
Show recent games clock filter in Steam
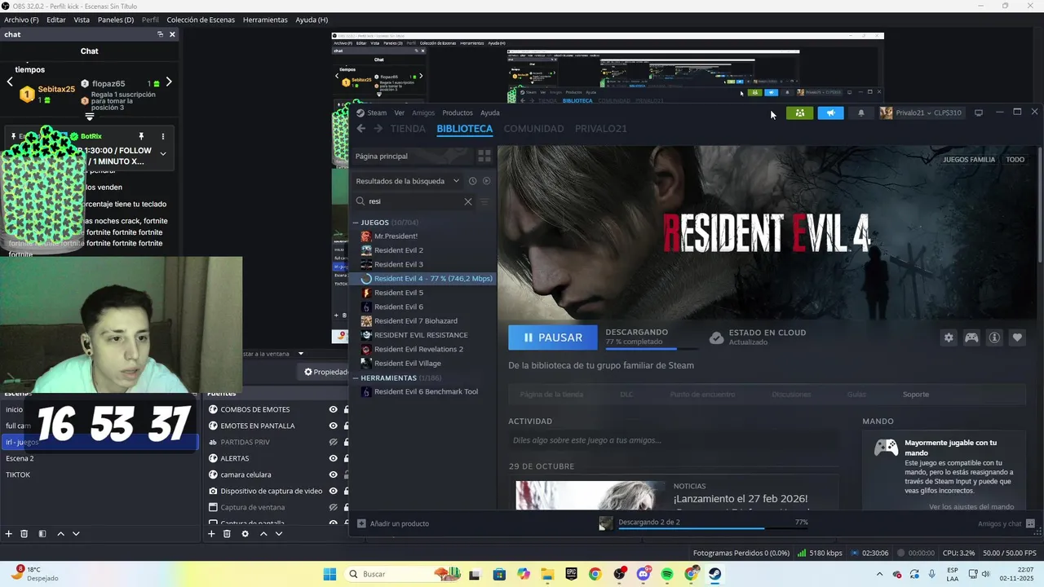coord(472,181)
